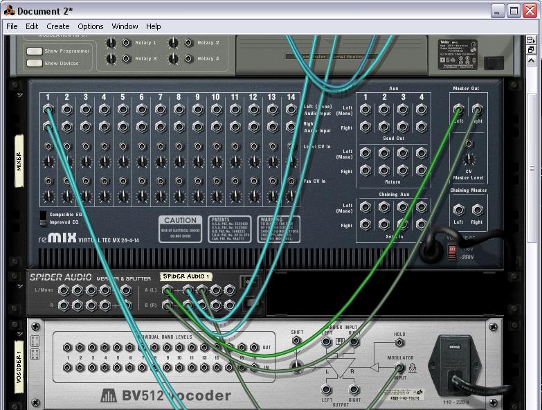Screen dimensions: 542x410
Task: Click mixer channel 2 left audio input jack
Action: (66, 109)
